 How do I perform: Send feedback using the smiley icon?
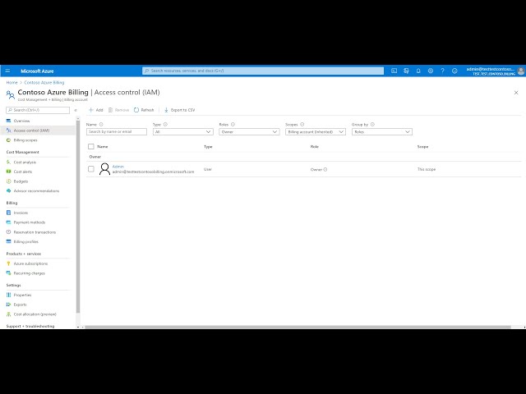pyautogui.click(x=454, y=71)
